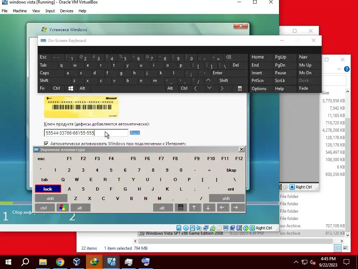Toggle the automatic Windows activation checkbox
Viewport: 358px width, 269px height.
[x=46, y=143]
